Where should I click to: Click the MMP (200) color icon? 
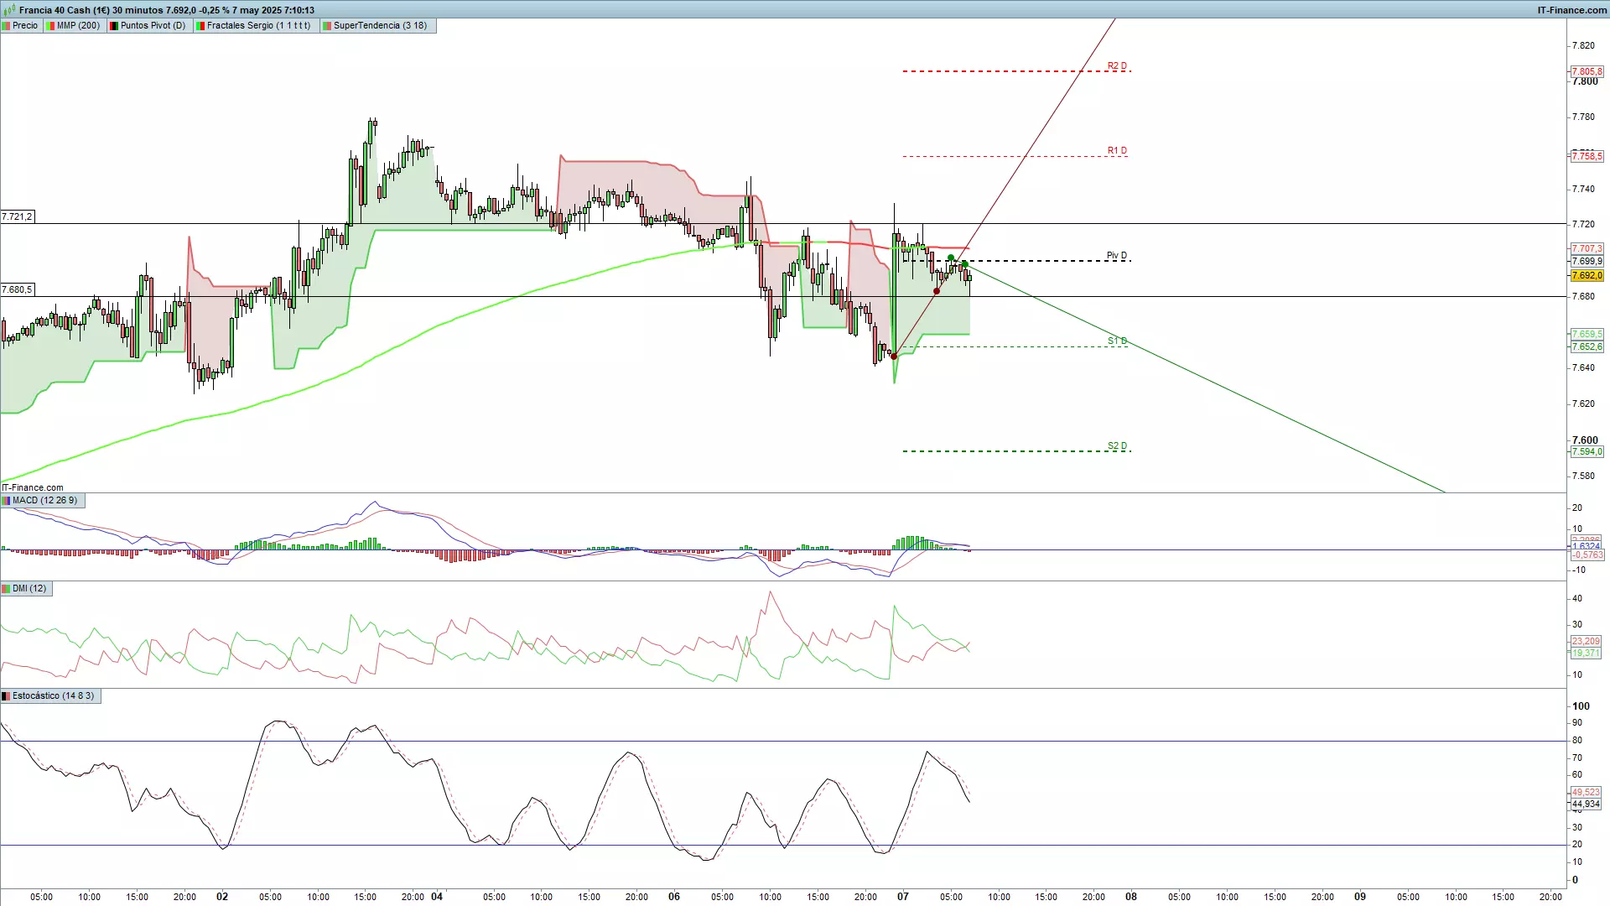pos(50,25)
